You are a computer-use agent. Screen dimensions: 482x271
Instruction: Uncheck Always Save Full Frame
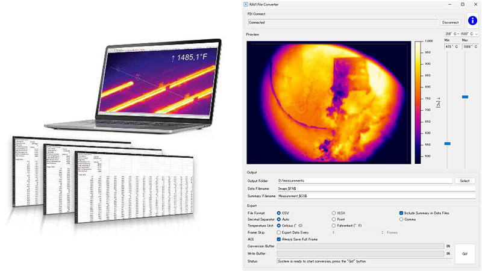click(278, 239)
